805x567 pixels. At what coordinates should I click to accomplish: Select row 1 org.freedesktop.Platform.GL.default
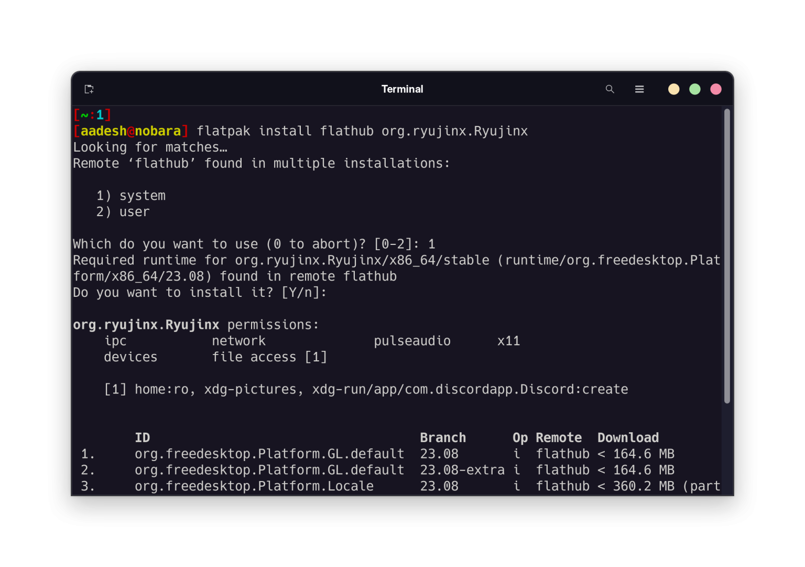269,454
